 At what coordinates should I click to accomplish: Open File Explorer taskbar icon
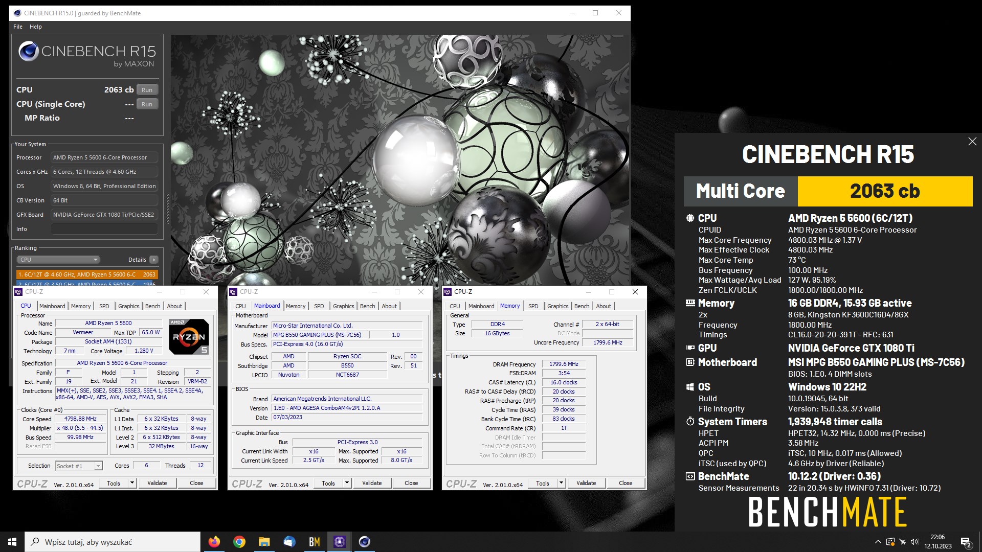[264, 542]
